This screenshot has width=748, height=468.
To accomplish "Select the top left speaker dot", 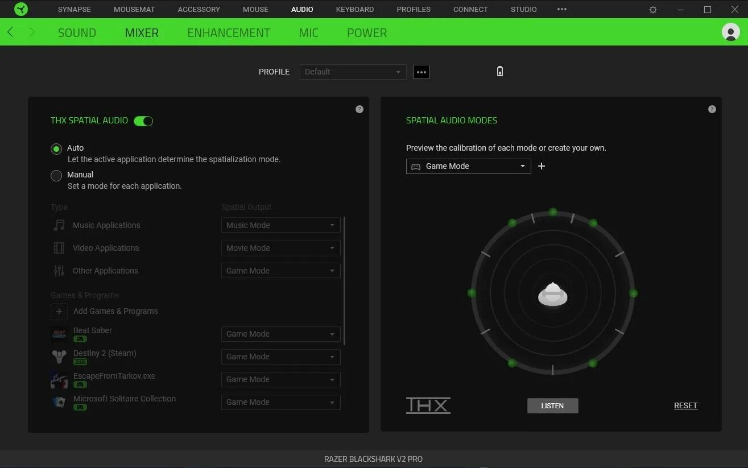I will (513, 223).
